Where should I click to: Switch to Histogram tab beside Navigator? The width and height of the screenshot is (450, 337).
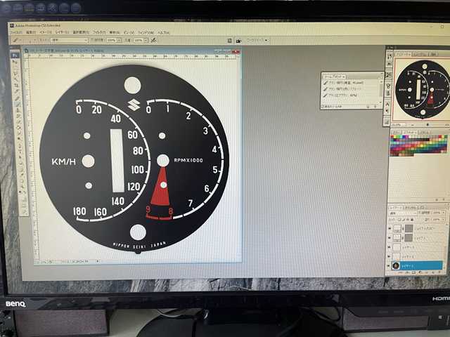[419, 54]
